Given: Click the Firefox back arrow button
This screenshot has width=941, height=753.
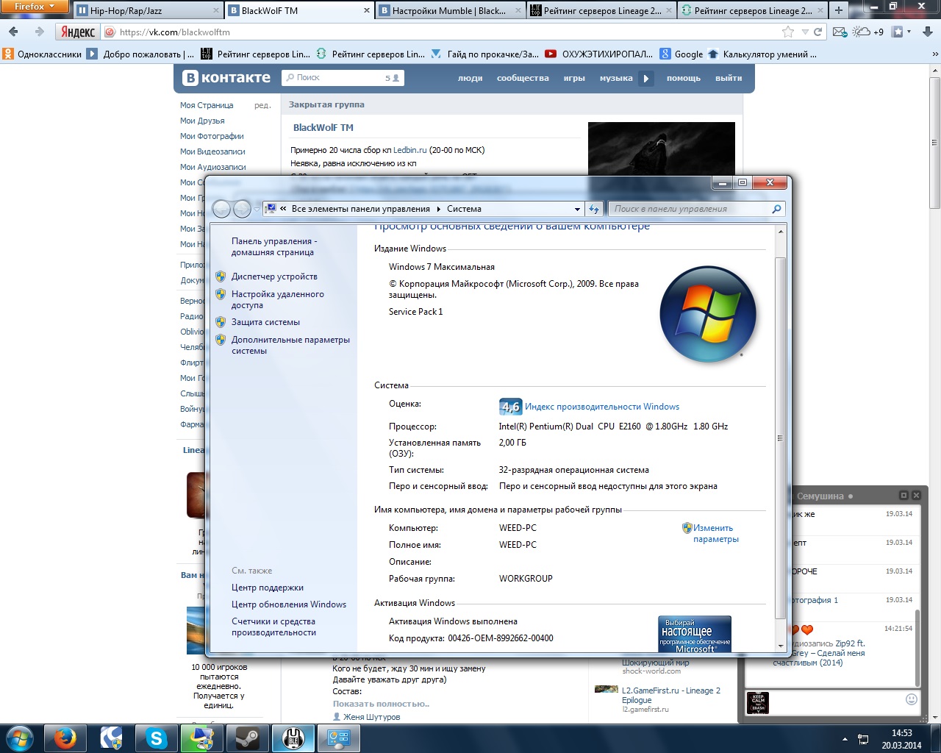Looking at the screenshot, I should 13,32.
